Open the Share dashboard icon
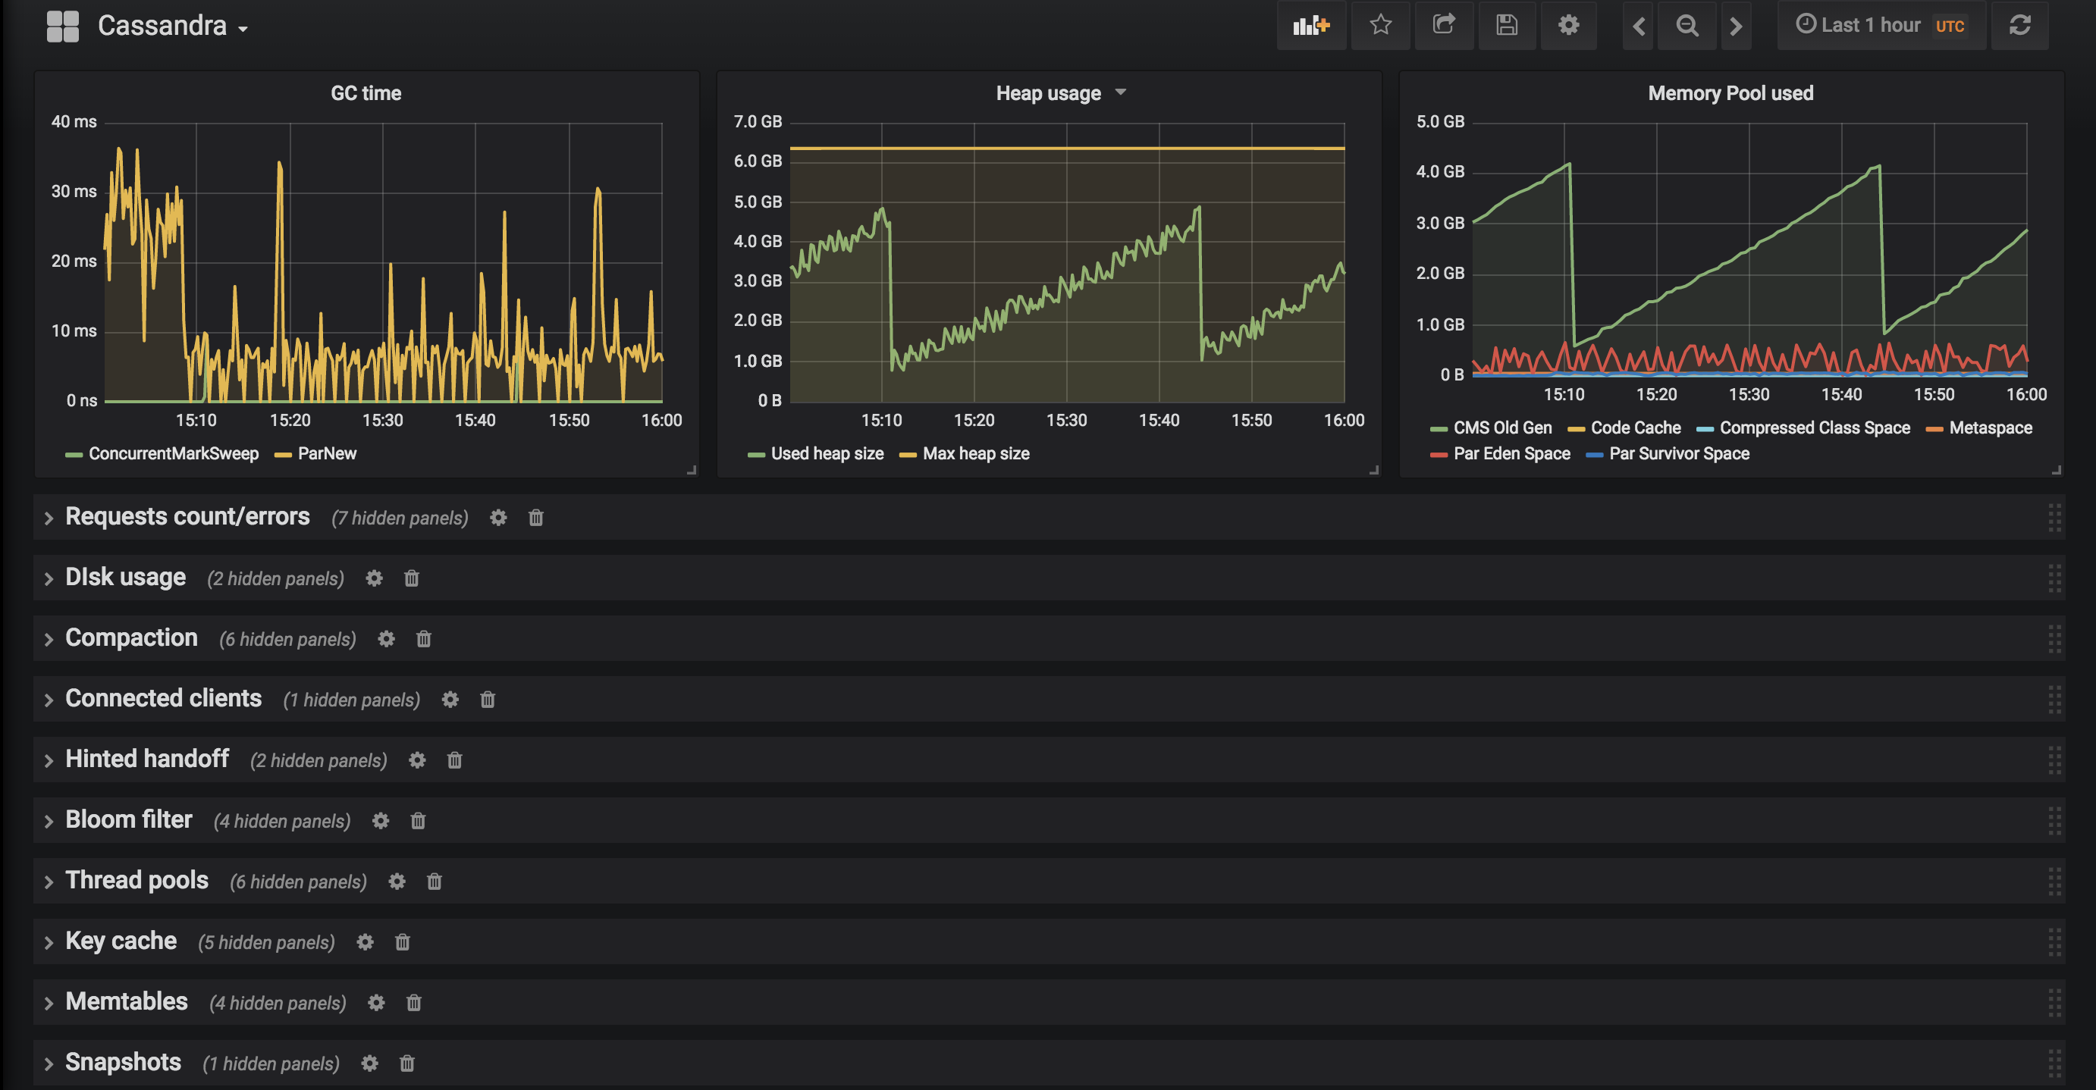This screenshot has width=2096, height=1090. (1443, 25)
